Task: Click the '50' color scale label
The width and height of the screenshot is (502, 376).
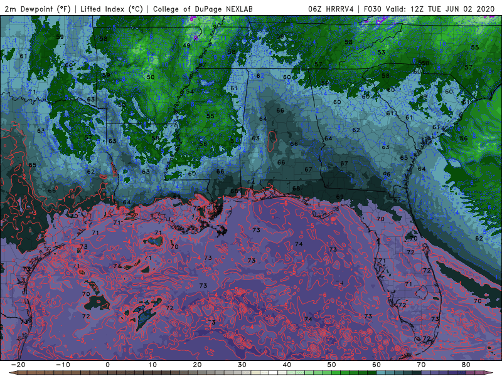Action: point(332,365)
